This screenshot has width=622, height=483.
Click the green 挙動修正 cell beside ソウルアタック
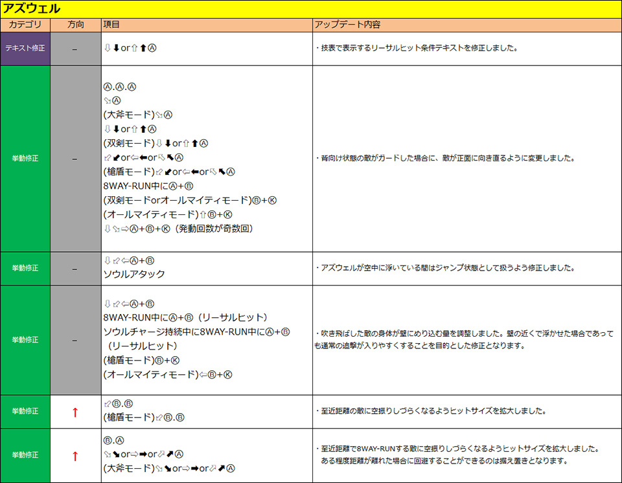(x=25, y=268)
